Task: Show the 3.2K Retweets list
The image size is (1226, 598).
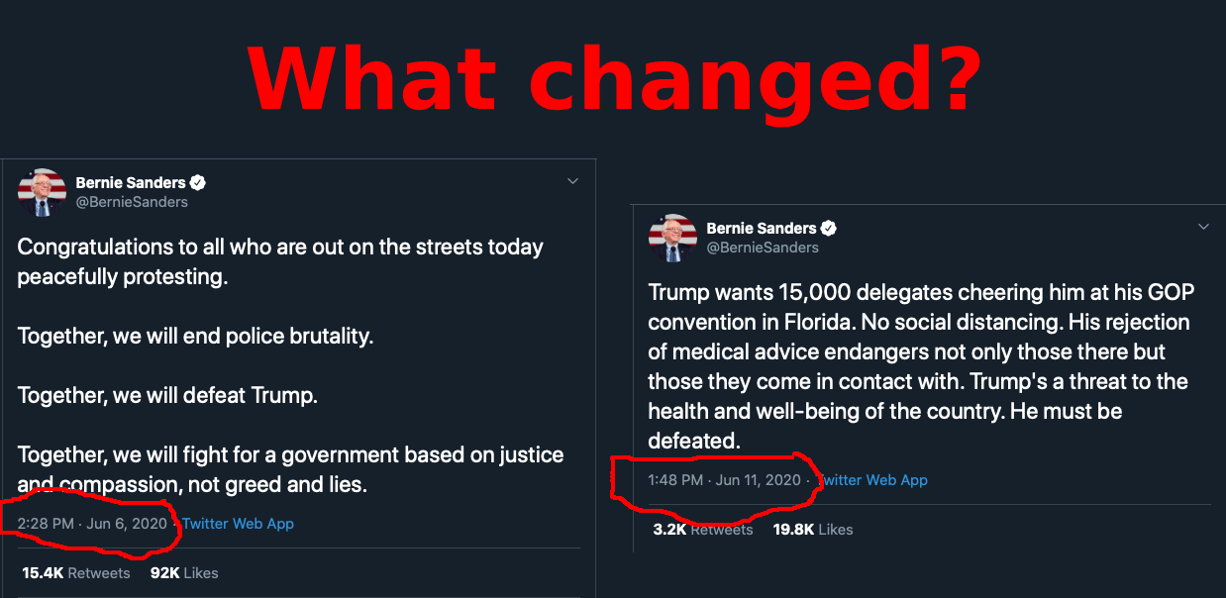Action: coord(703,530)
